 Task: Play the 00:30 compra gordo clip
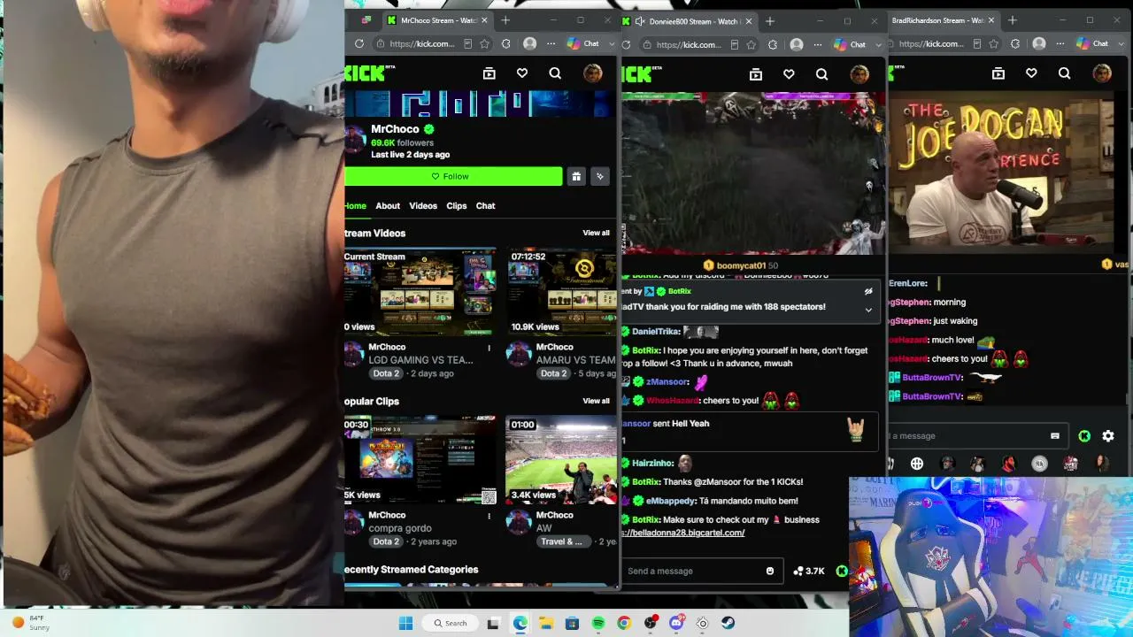[420, 460]
